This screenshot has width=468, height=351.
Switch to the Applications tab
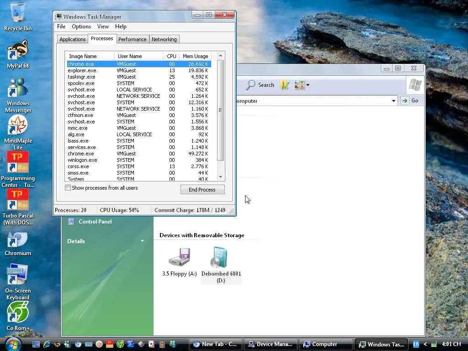(73, 39)
